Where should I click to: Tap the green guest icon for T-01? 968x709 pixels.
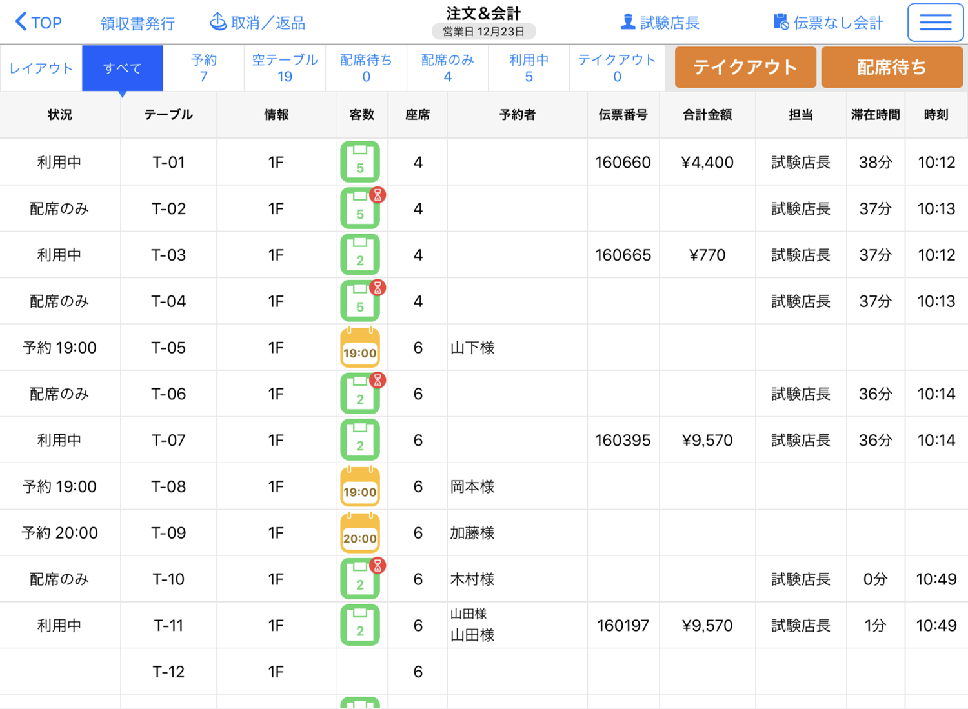359,162
